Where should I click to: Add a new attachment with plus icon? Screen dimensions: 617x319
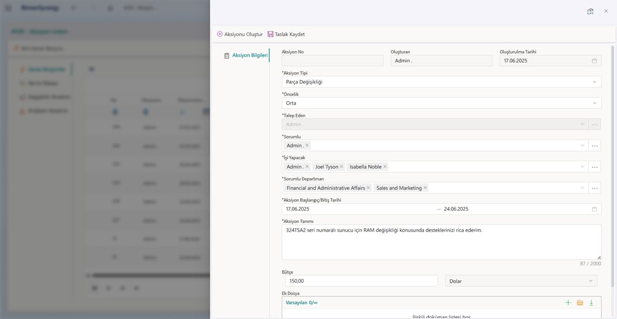click(x=568, y=303)
